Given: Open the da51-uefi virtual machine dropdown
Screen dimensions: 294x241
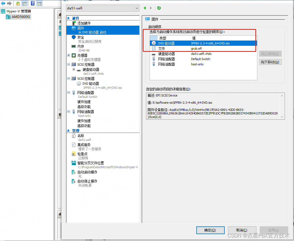Looking at the screenshot, I should pos(137,8).
